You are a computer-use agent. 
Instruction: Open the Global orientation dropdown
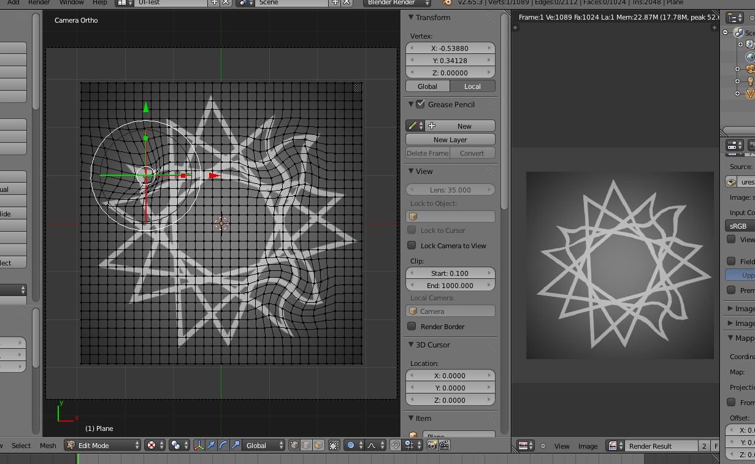tap(264, 446)
